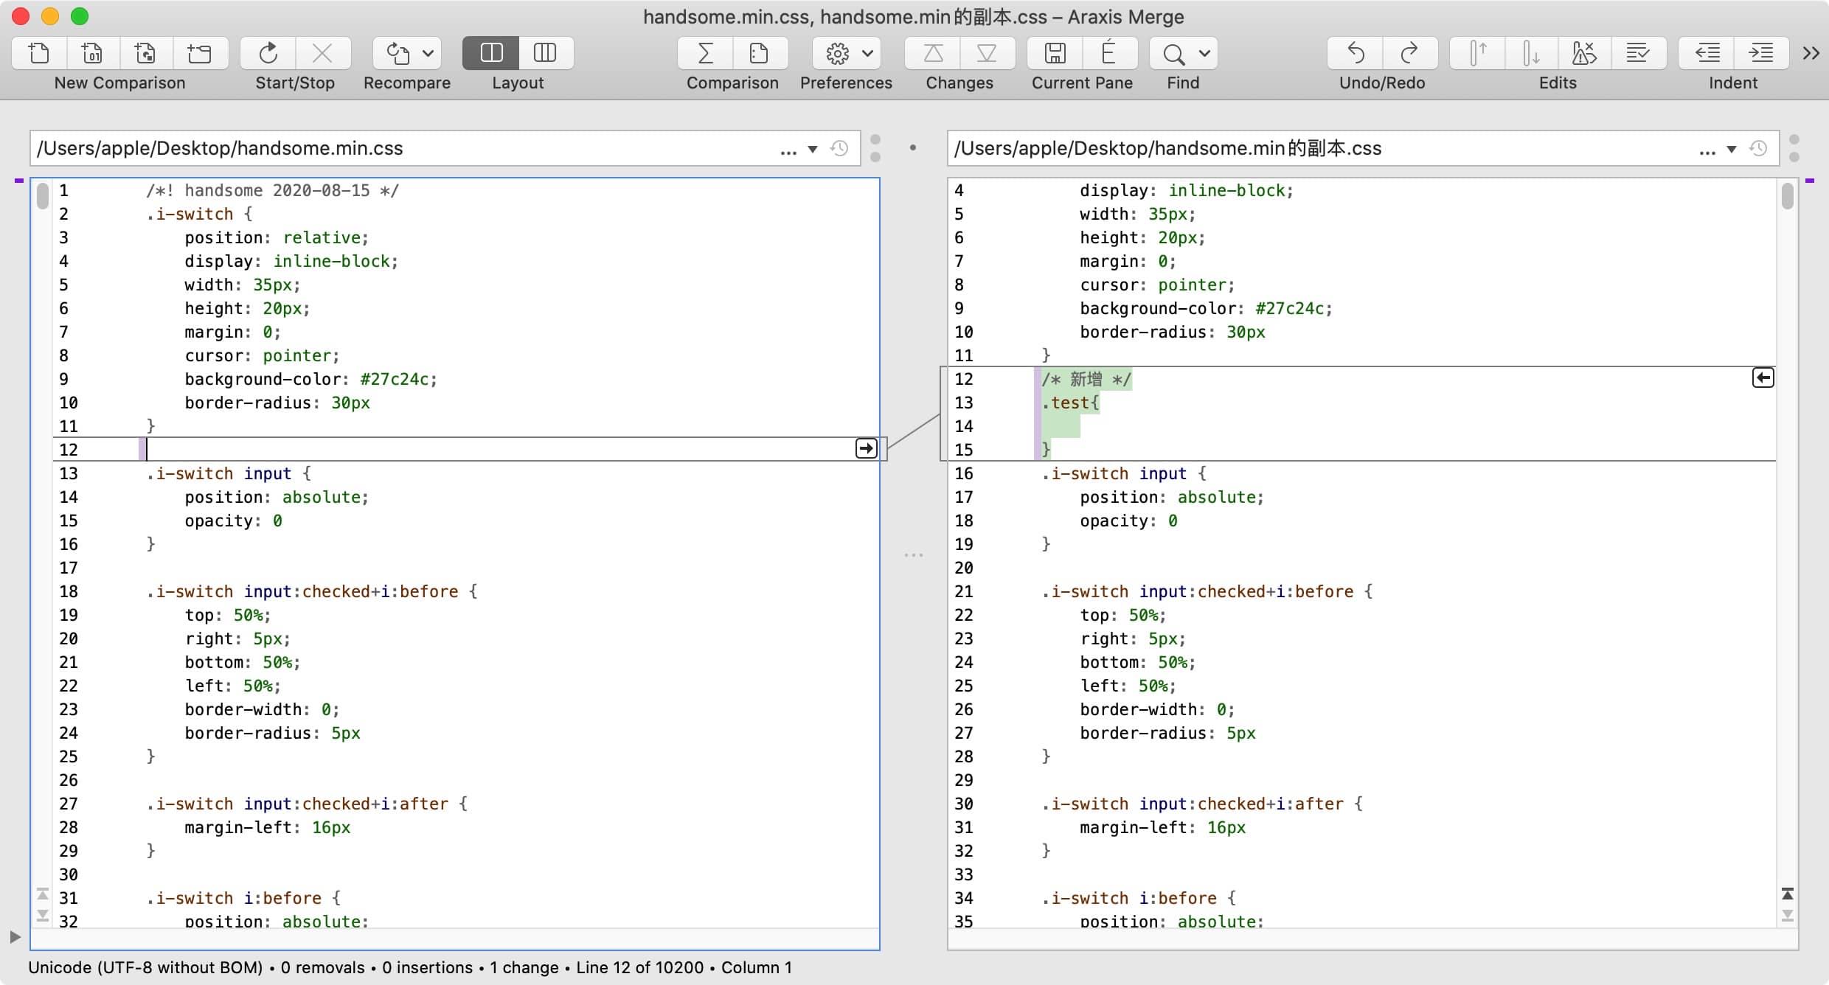The image size is (1829, 985).
Task: Click the Increase Indent toolbar icon
Action: (x=1761, y=53)
